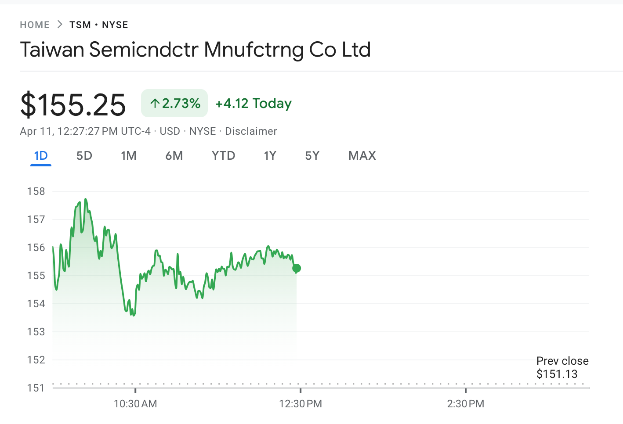This screenshot has height=424, width=623.
Task: Click the HOME breadcrumb link
Action: [x=35, y=25]
